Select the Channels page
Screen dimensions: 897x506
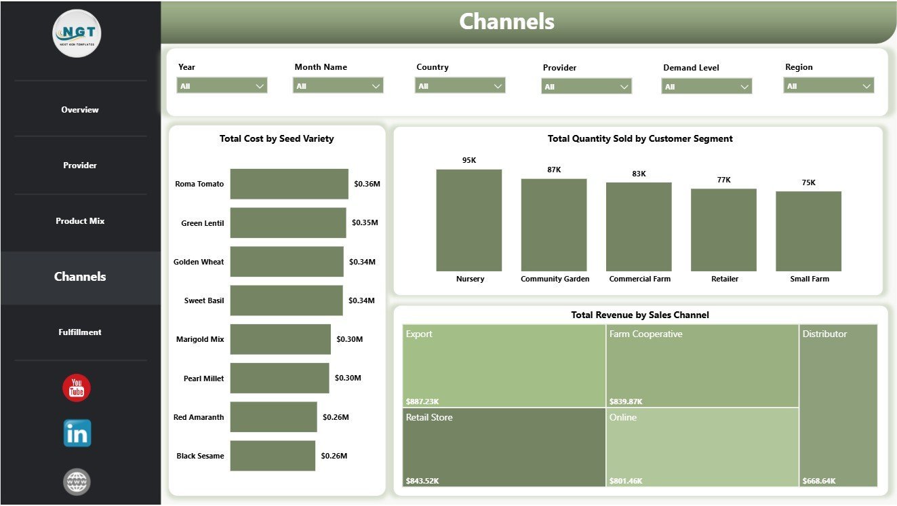80,277
